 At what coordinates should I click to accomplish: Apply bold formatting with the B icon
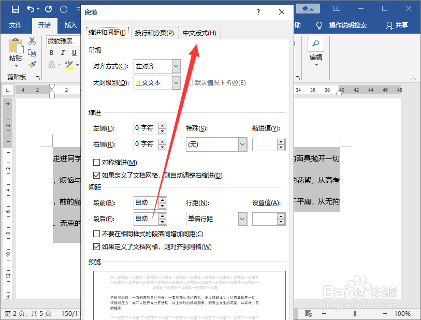[x=51, y=53]
